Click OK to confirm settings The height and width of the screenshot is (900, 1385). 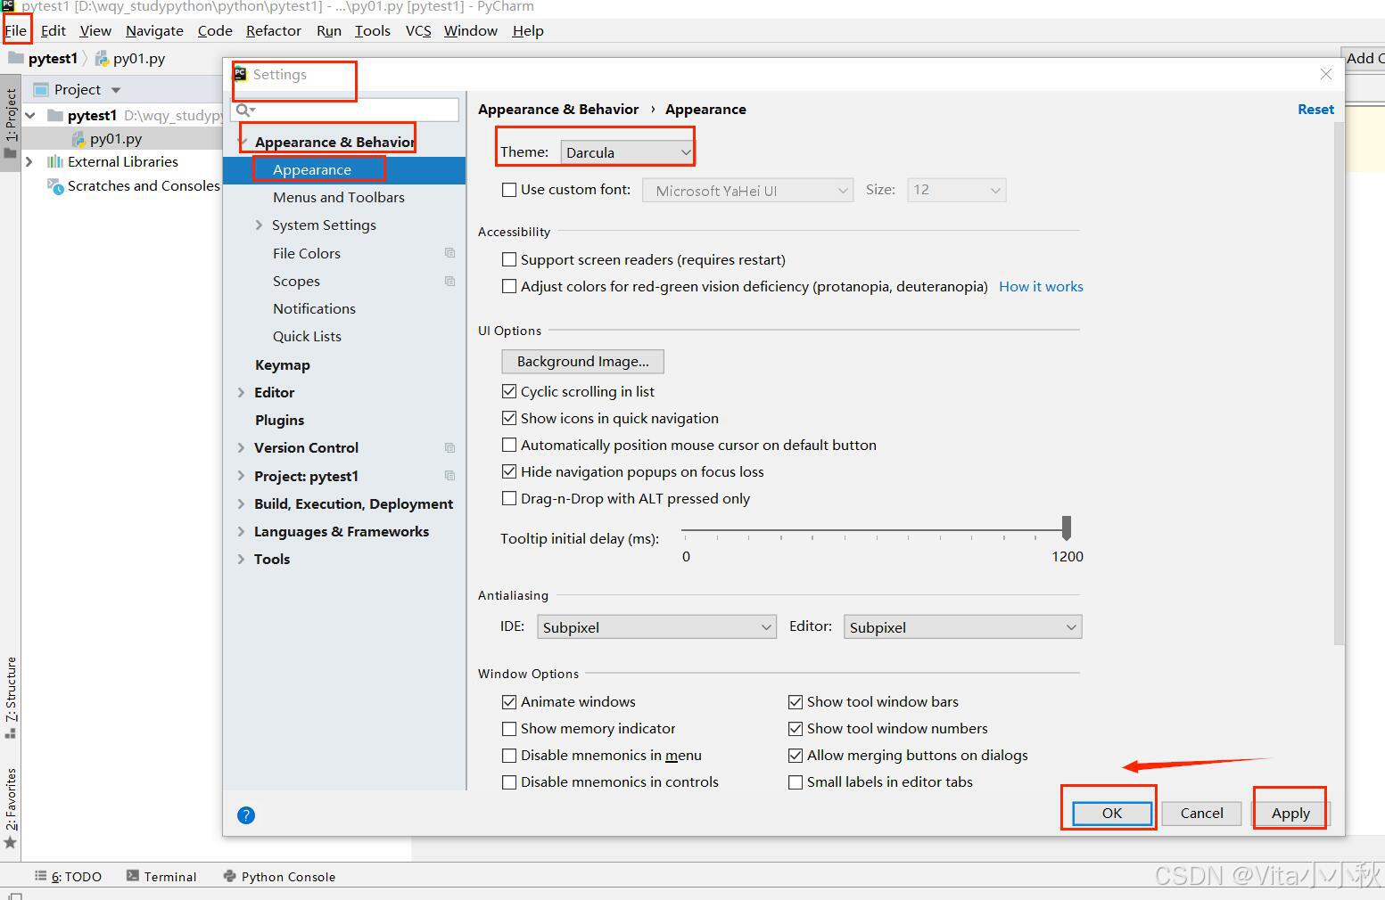pos(1112,813)
